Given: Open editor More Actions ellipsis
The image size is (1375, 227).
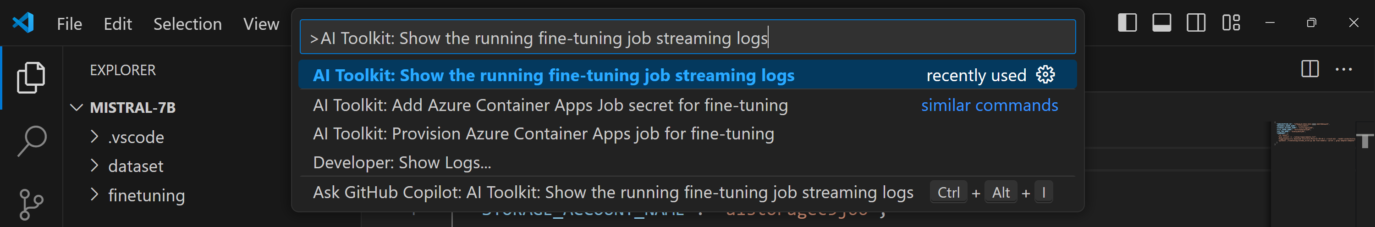Looking at the screenshot, I should coord(1343,69).
